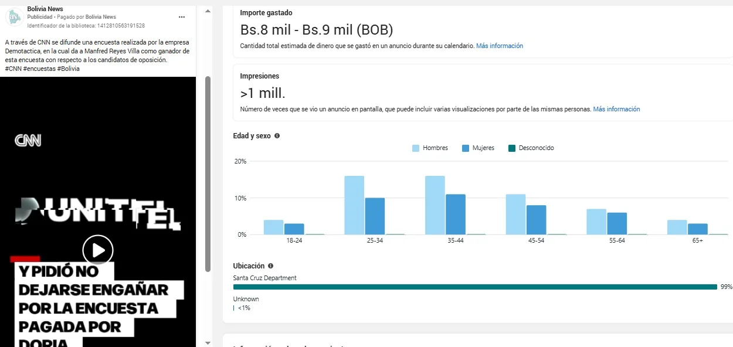Click the info icon beside Ubicación

click(x=270, y=266)
